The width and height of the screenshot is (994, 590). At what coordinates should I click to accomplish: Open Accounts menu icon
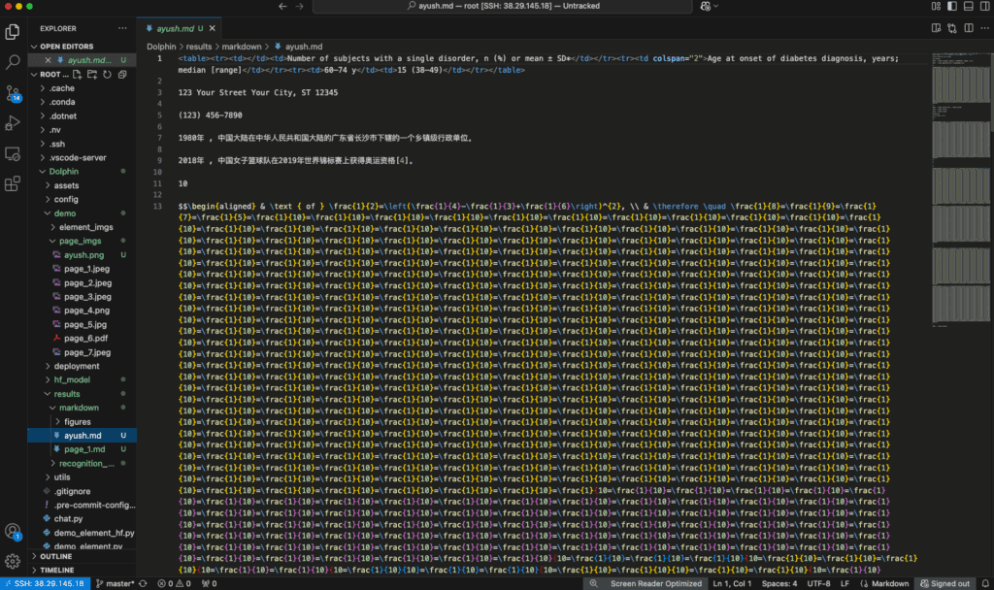point(12,531)
